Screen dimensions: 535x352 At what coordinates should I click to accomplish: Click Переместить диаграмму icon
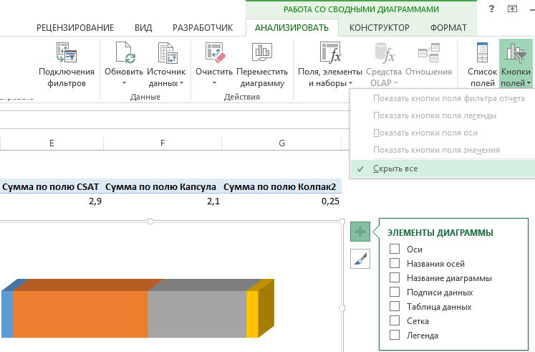261,53
